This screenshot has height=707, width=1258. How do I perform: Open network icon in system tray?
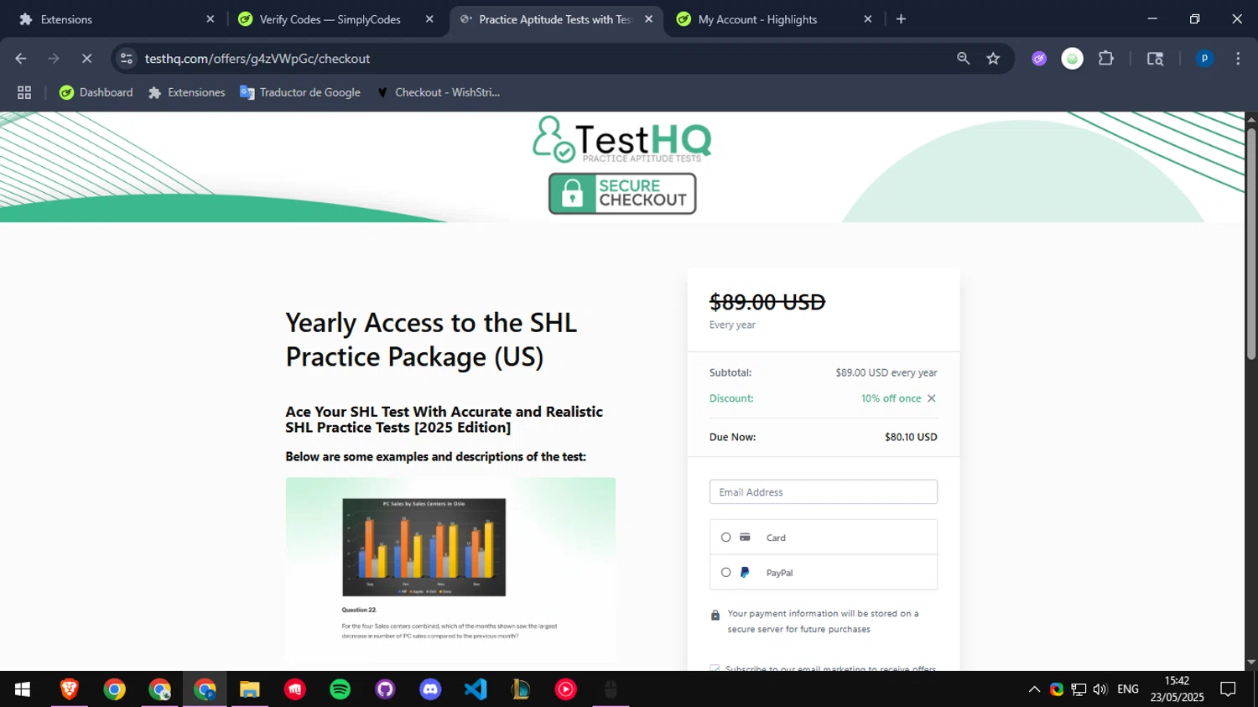point(1079,689)
